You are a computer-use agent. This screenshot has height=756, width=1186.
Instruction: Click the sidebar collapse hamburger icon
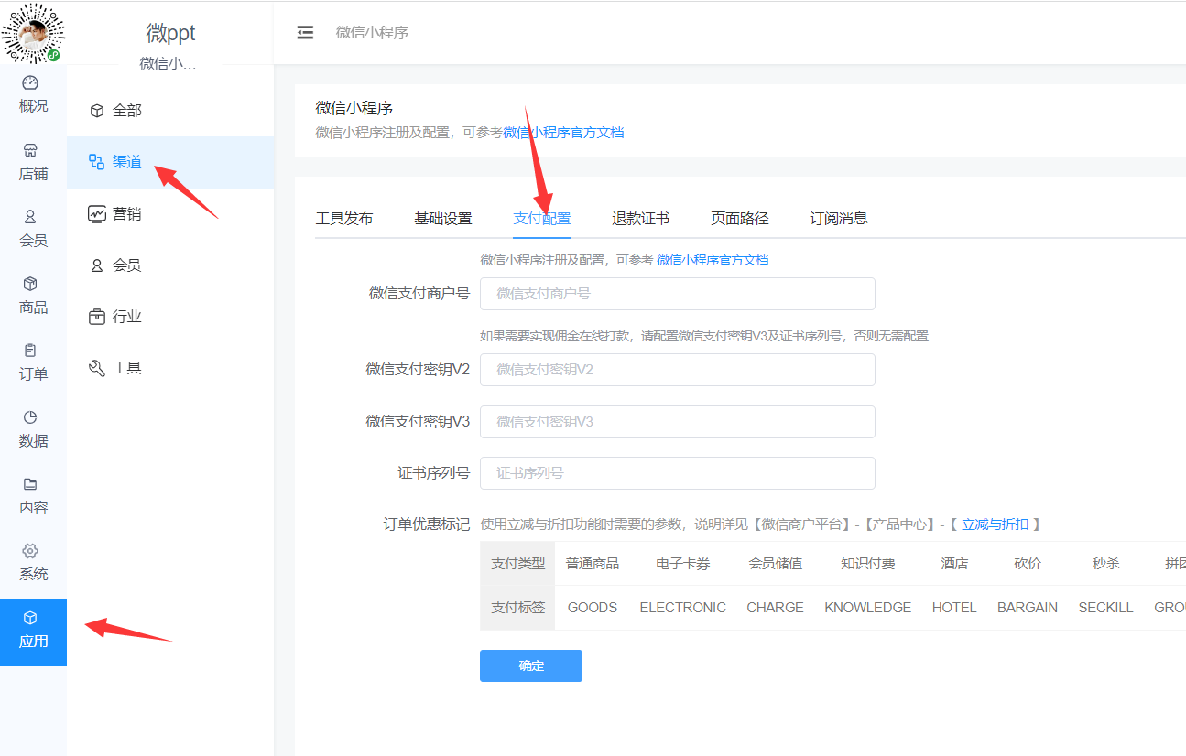pos(305,33)
